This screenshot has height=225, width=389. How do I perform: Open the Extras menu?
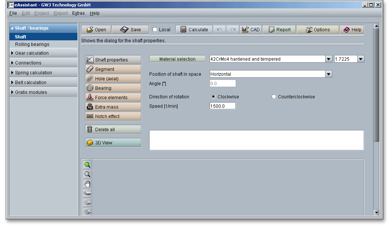point(79,13)
